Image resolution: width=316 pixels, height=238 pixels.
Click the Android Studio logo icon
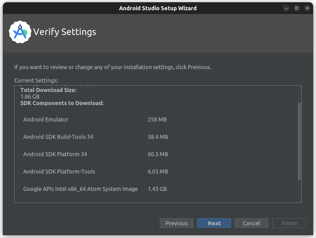[20, 32]
